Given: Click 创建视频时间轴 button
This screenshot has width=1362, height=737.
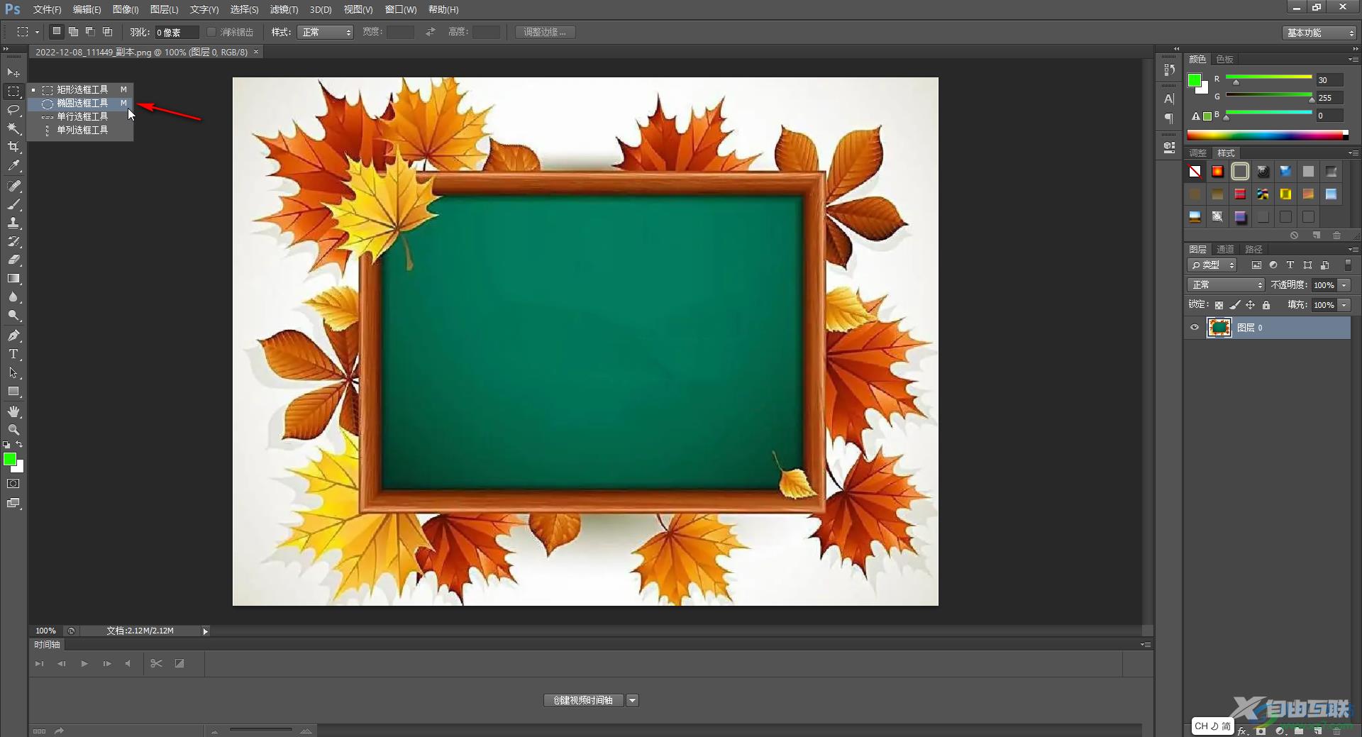Looking at the screenshot, I should (x=583, y=701).
